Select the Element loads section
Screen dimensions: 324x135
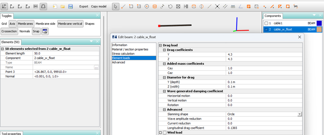[x=134, y=58]
